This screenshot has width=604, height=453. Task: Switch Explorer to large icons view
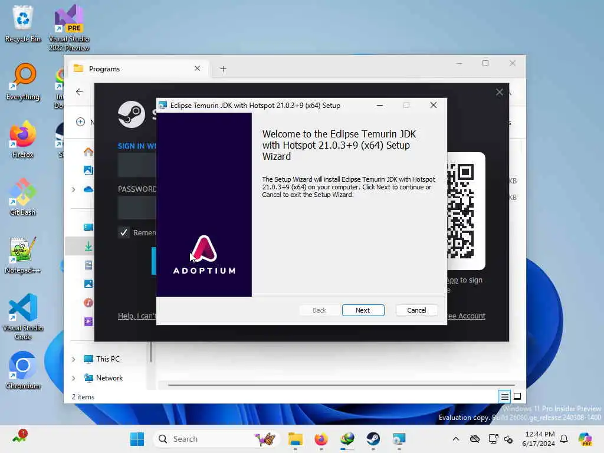[517, 396]
